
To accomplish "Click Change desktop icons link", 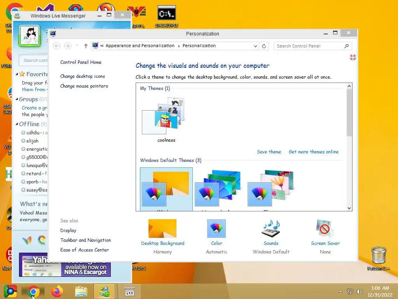I will click(x=82, y=76).
